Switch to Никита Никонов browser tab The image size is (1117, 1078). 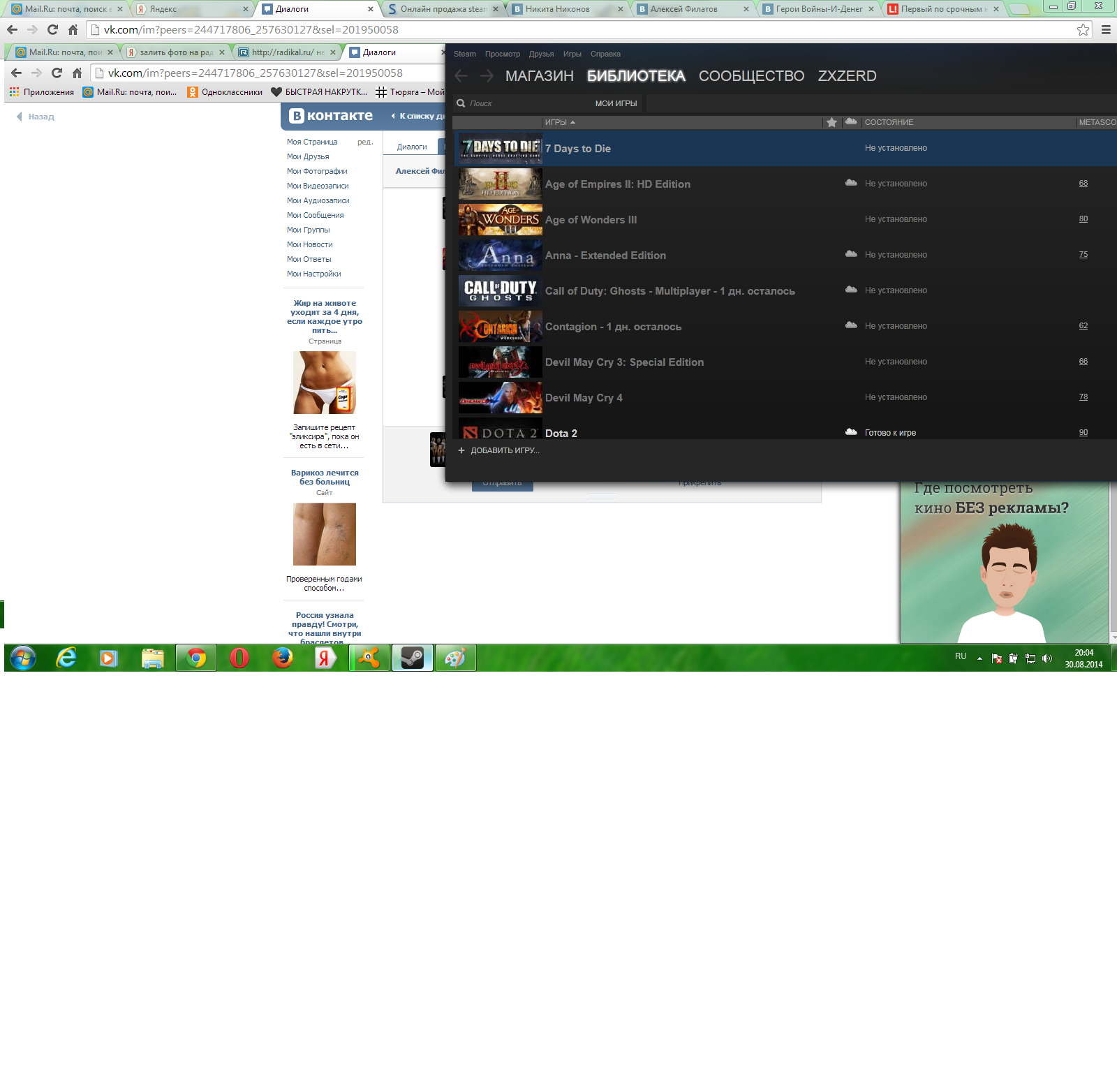[x=566, y=9]
